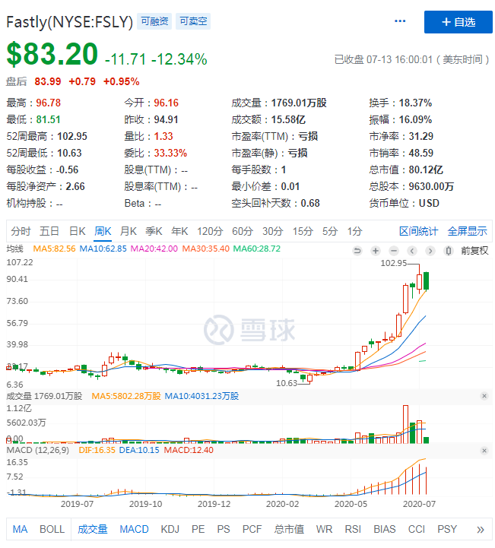Open 区间统计 range statistics
This screenshot has width=495, height=548.
[418, 231]
